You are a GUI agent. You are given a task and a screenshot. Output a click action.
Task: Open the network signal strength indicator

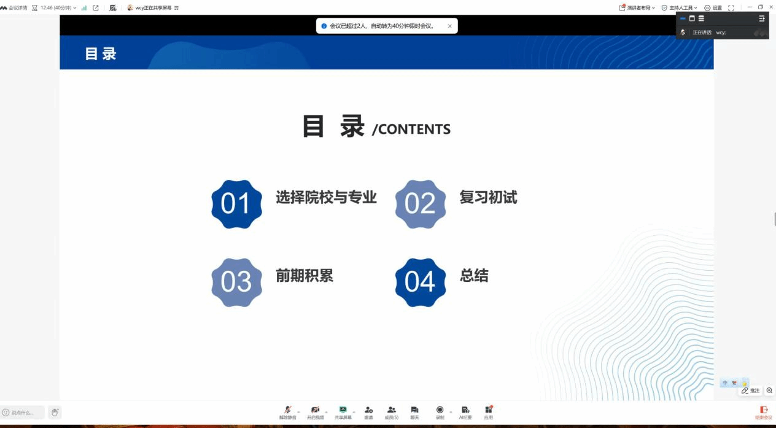click(84, 8)
